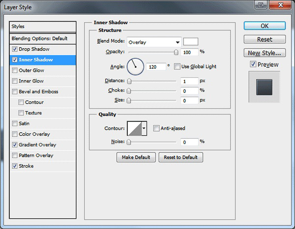
Task: Open the Styles panel entry
Action: (43, 27)
